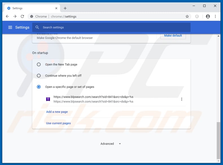Click the Settings header title

click(x=22, y=27)
